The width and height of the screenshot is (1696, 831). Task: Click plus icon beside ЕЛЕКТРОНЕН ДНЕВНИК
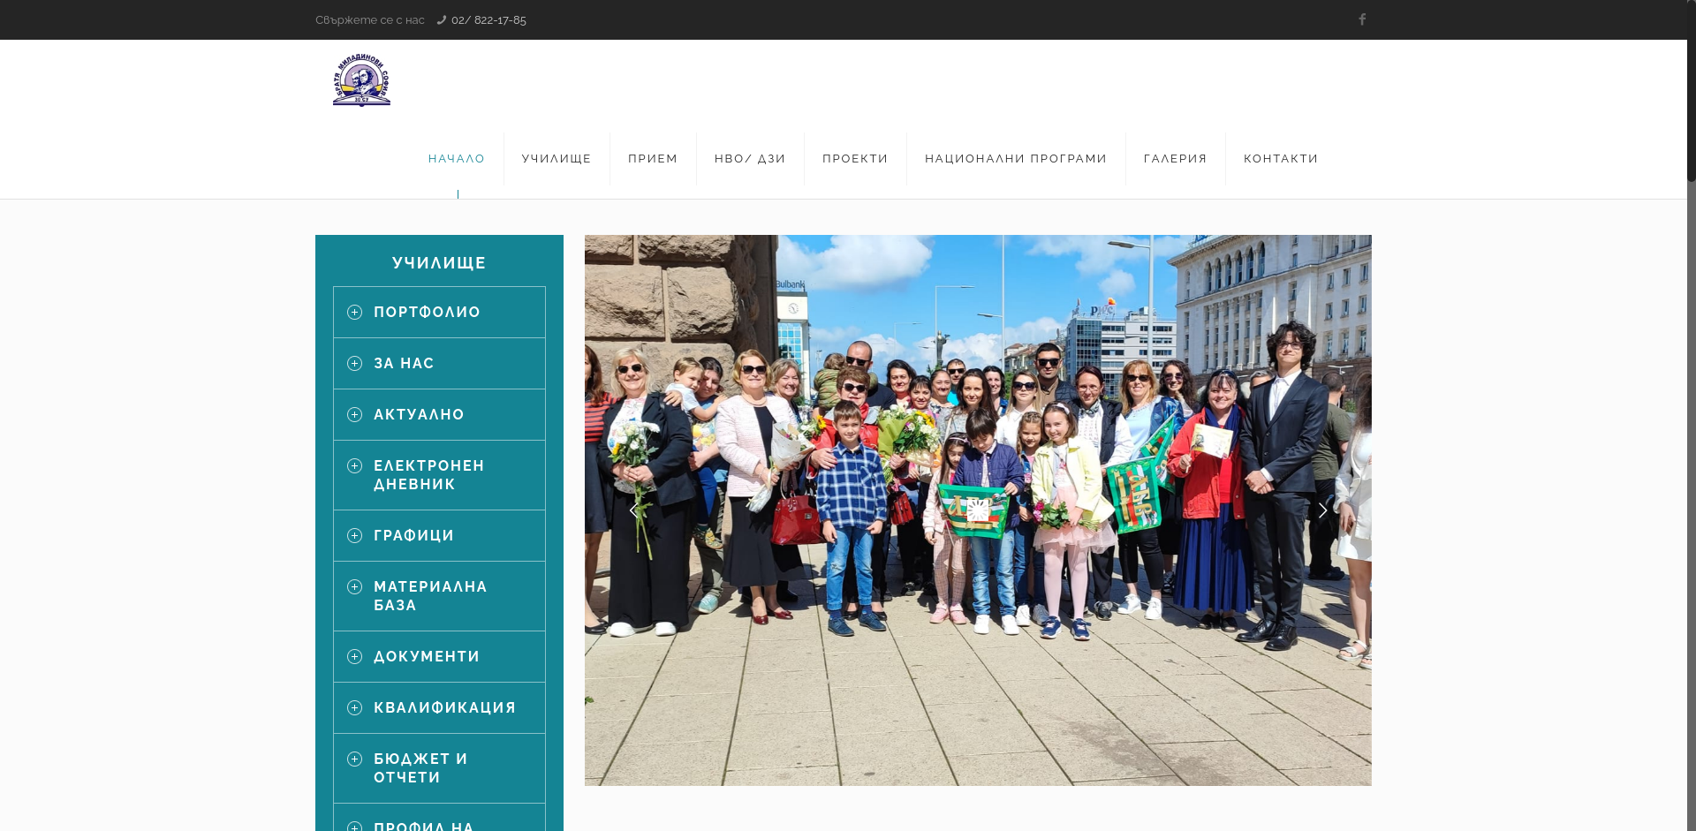point(355,466)
